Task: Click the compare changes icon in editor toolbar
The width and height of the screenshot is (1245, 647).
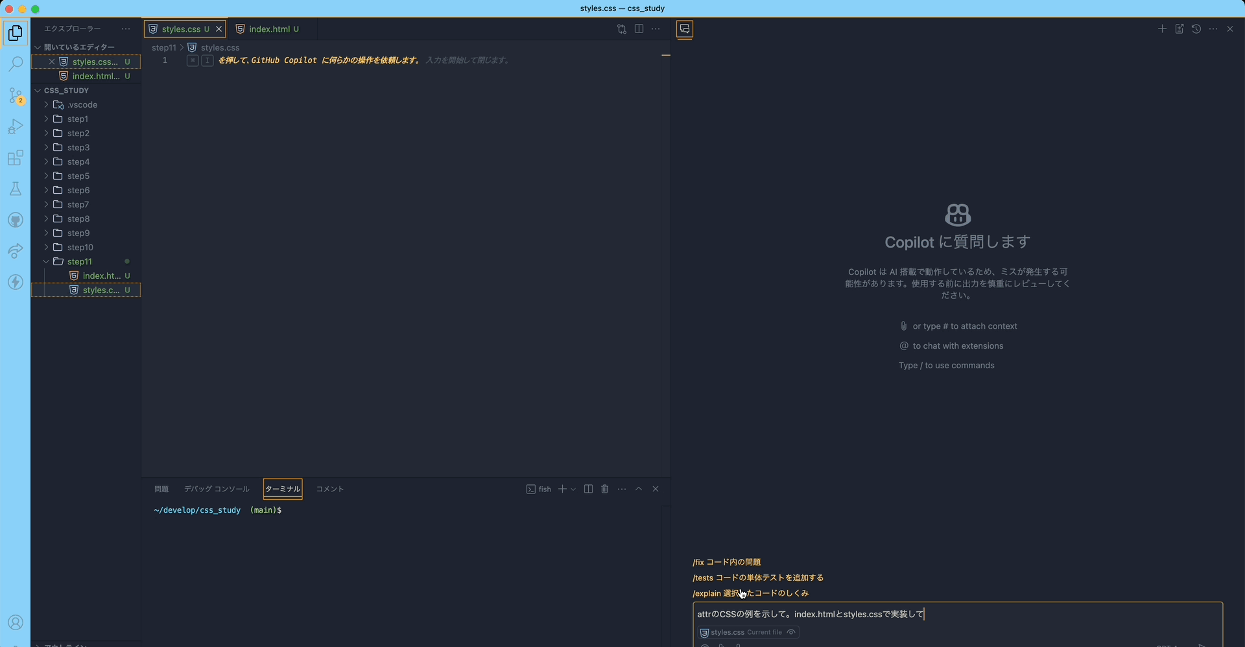Action: (x=622, y=29)
